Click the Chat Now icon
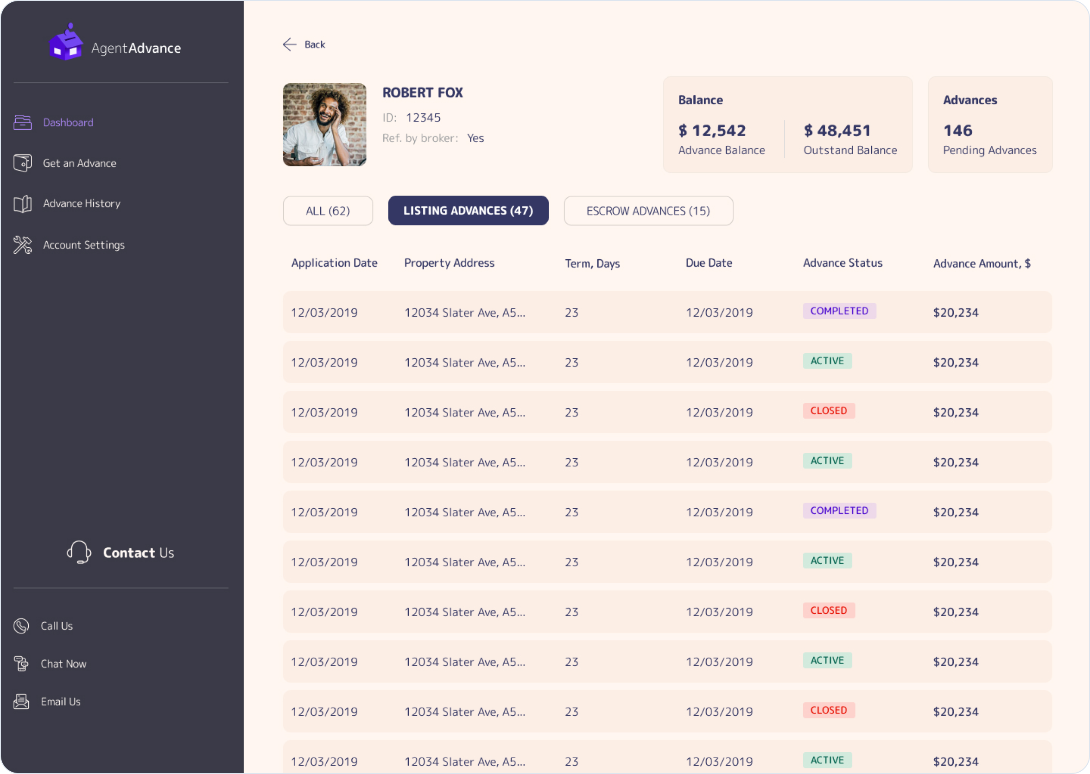The width and height of the screenshot is (1090, 774). [x=21, y=663]
